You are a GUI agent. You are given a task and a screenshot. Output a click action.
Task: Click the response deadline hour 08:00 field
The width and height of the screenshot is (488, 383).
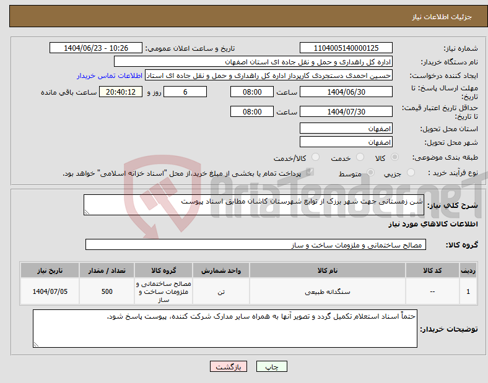point(252,92)
